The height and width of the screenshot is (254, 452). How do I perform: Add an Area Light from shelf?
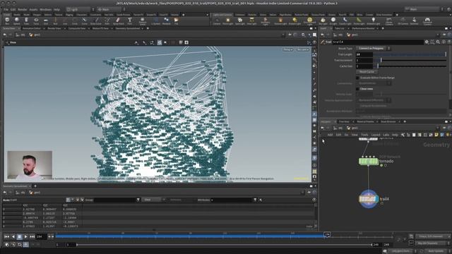pyautogui.click(x=251, y=20)
